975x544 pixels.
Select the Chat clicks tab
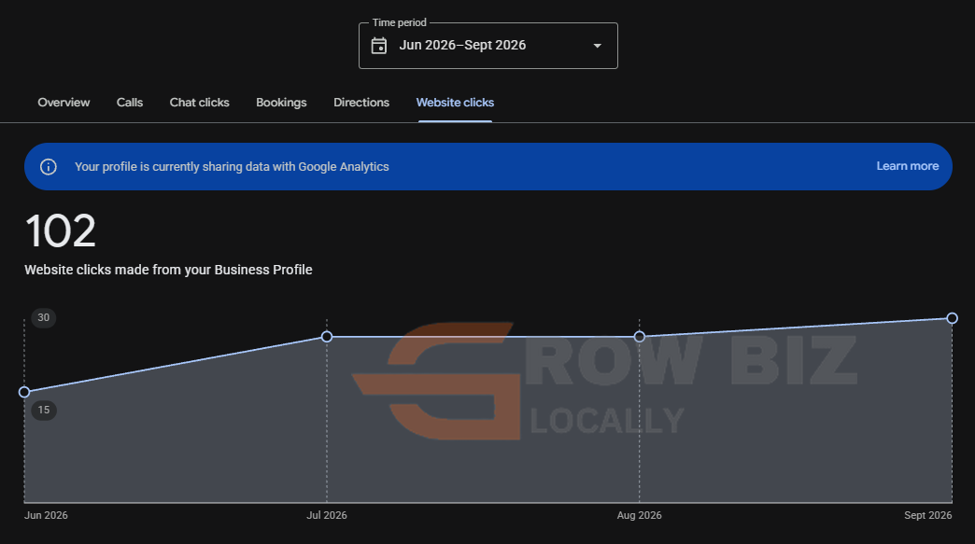pyautogui.click(x=200, y=103)
